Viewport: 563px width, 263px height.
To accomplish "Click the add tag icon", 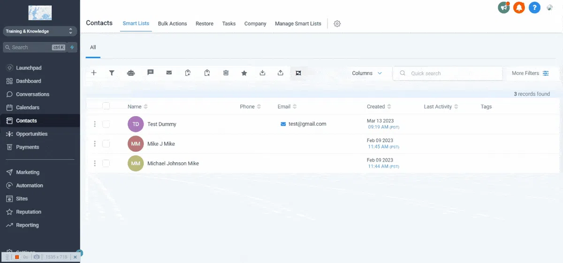I will (188, 73).
